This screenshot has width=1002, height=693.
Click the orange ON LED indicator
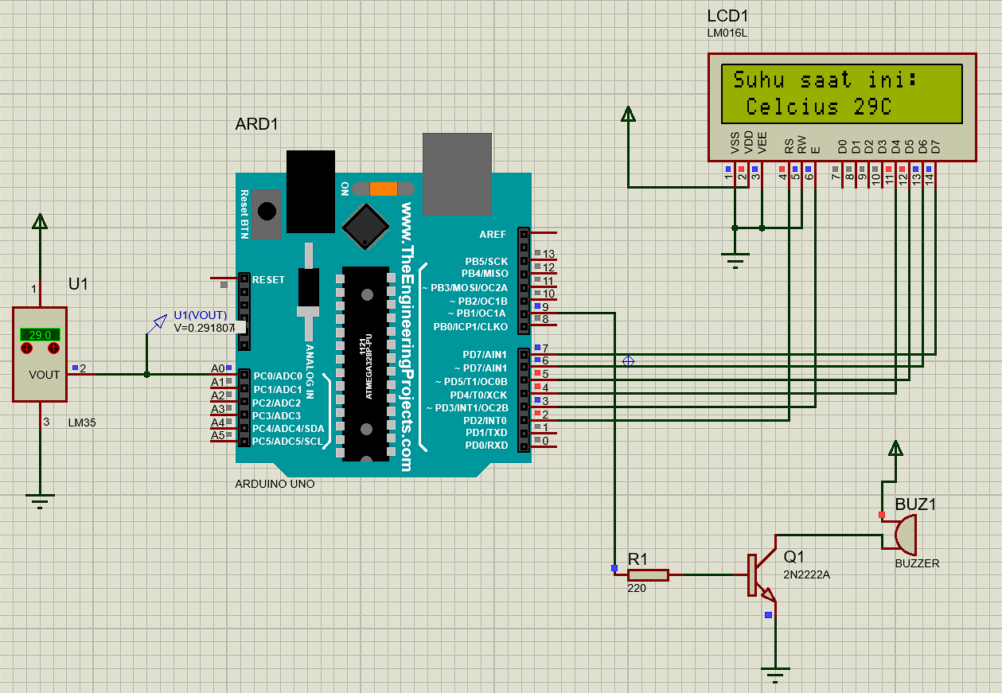tap(384, 189)
